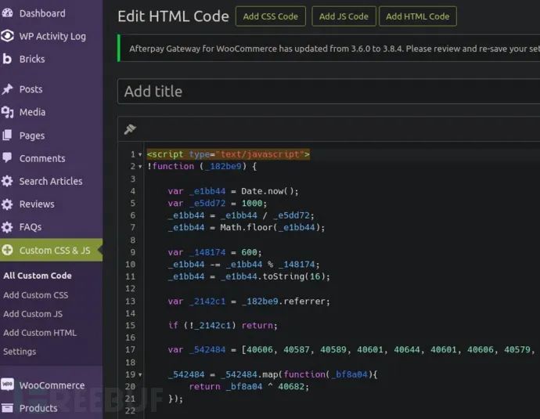This screenshot has height=419, width=540.
Task: Open Add Custom JS submenu link
Action: (33, 314)
